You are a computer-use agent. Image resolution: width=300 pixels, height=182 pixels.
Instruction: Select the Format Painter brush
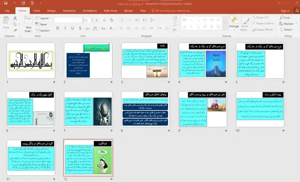pos(15,30)
